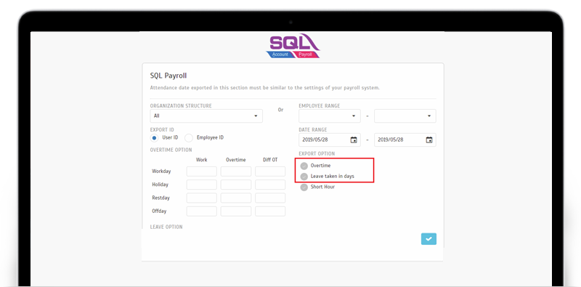Click the SQL Account Payroll logo

coord(293,46)
